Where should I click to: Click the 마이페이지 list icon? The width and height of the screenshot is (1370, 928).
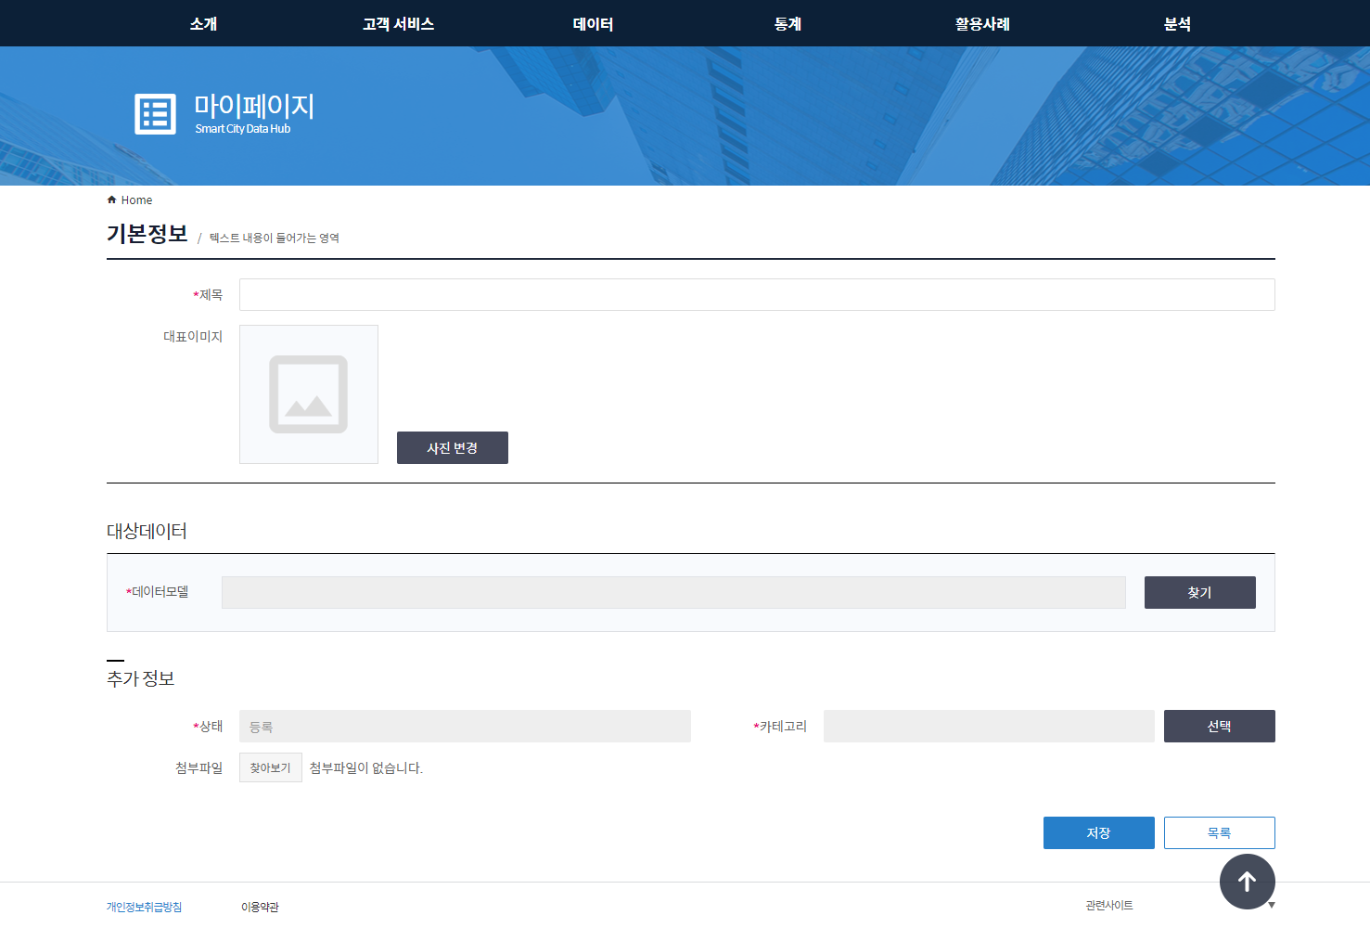(155, 114)
